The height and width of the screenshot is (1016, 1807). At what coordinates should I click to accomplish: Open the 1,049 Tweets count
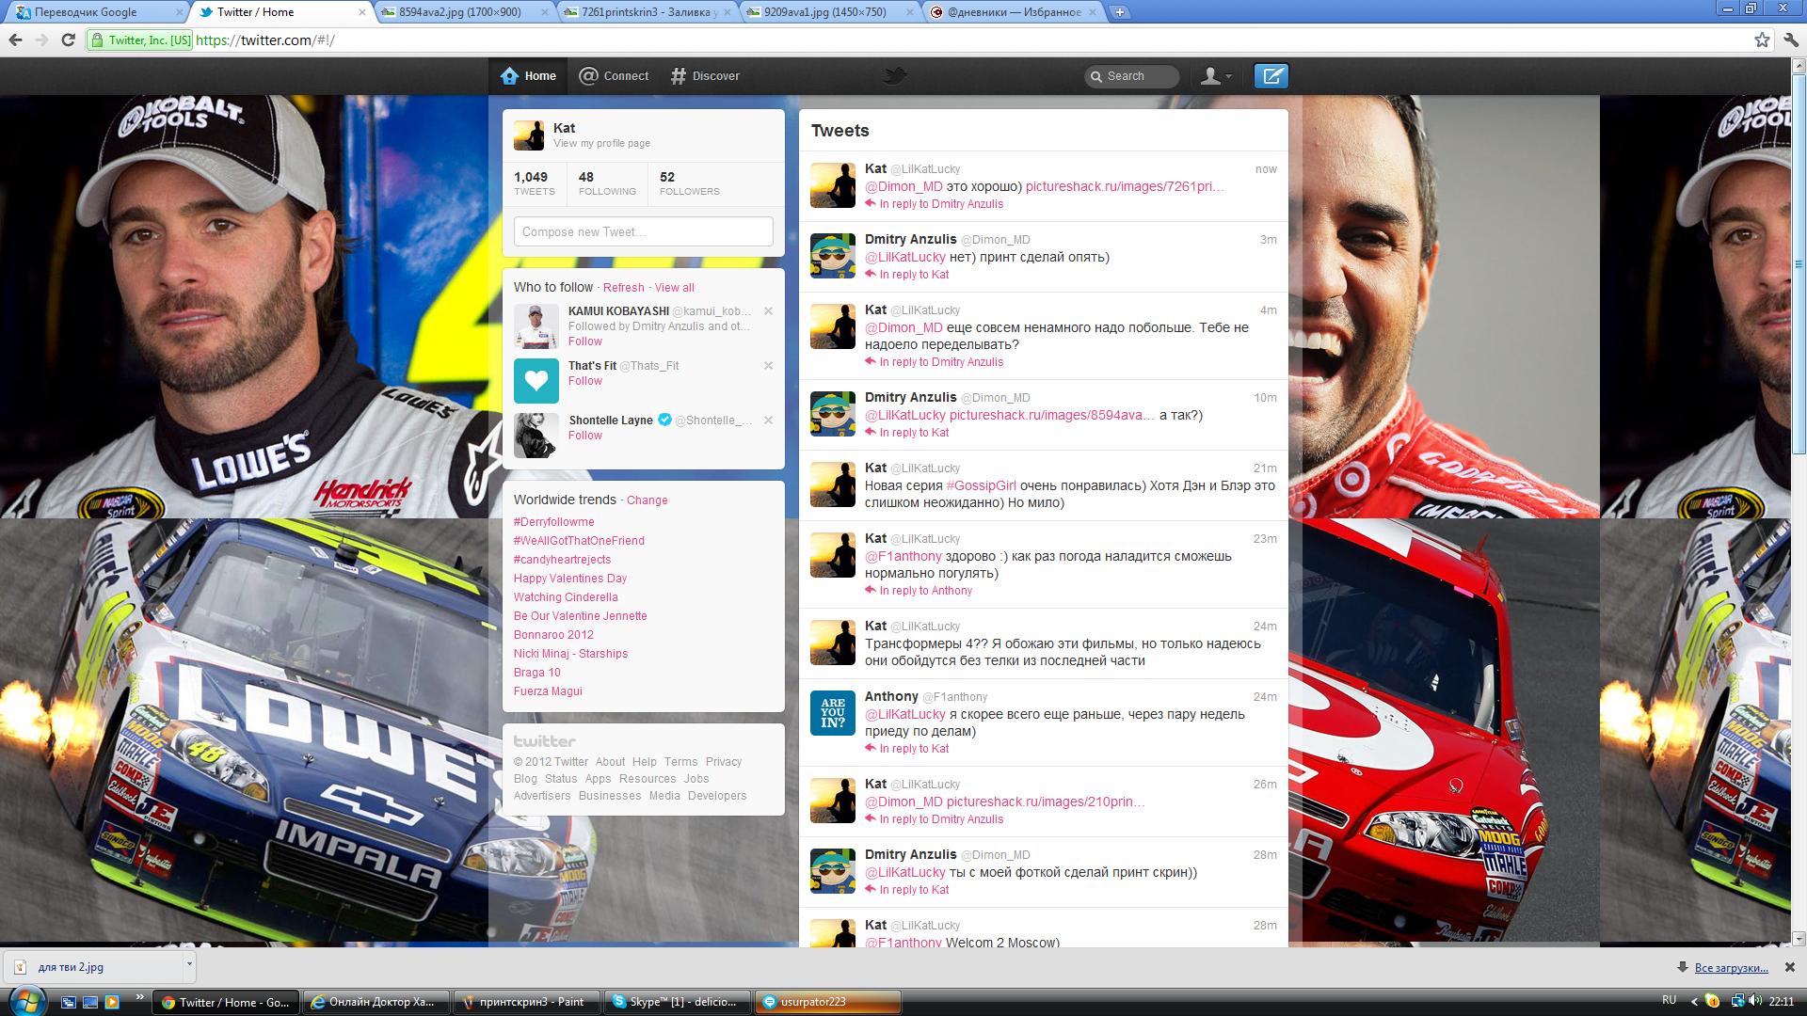pyautogui.click(x=534, y=183)
